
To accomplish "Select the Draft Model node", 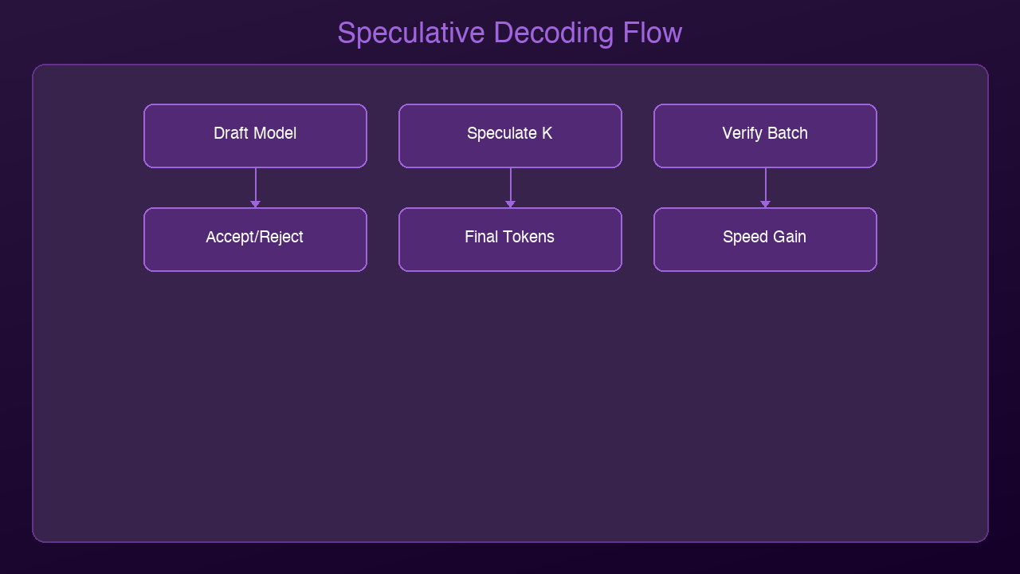I will pyautogui.click(x=255, y=136).
